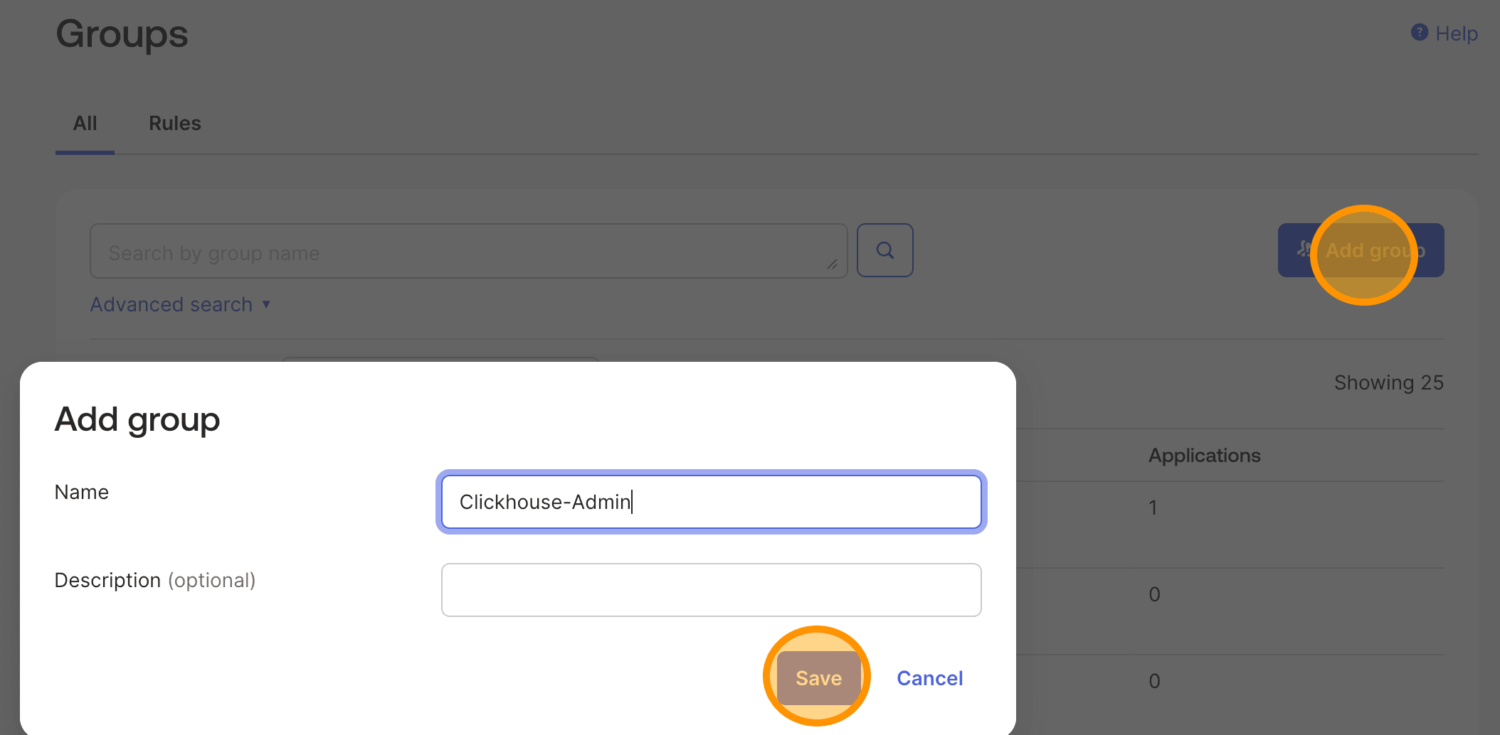Viewport: 1500px width, 735px height.
Task: Select the All tab
Action: 85,124
